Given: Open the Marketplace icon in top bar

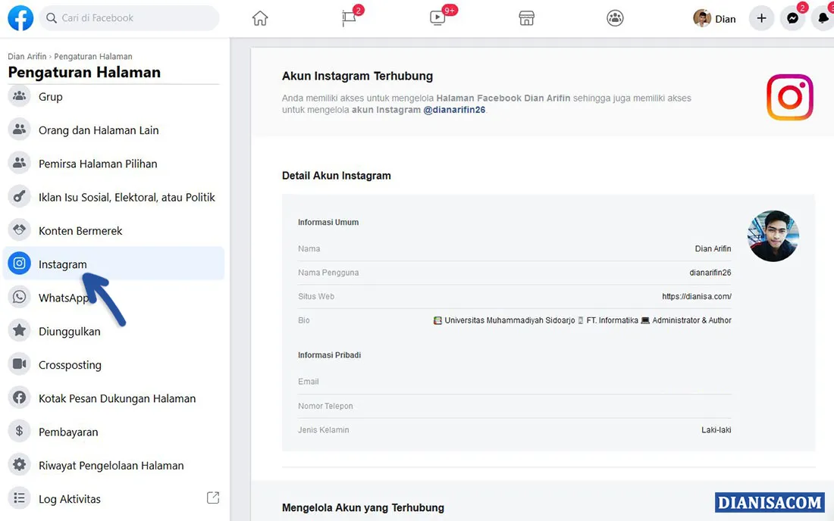Looking at the screenshot, I should [526, 17].
